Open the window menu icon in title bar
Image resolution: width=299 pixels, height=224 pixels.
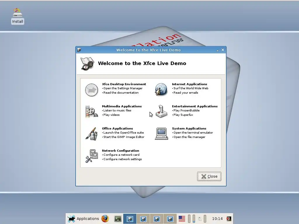[79, 50]
